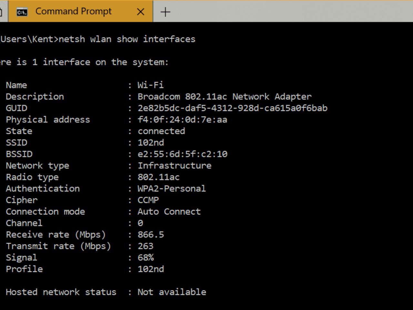Click the SSID value 102nd
Screen dimensions: 413x310
click(151, 143)
